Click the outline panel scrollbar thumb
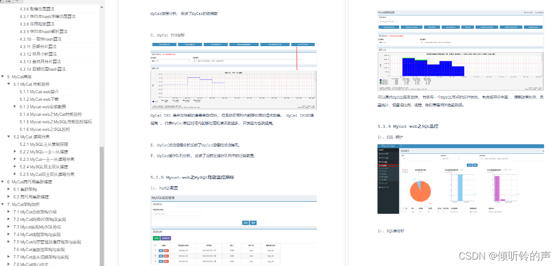This screenshot has width=559, height=266. 102,206
